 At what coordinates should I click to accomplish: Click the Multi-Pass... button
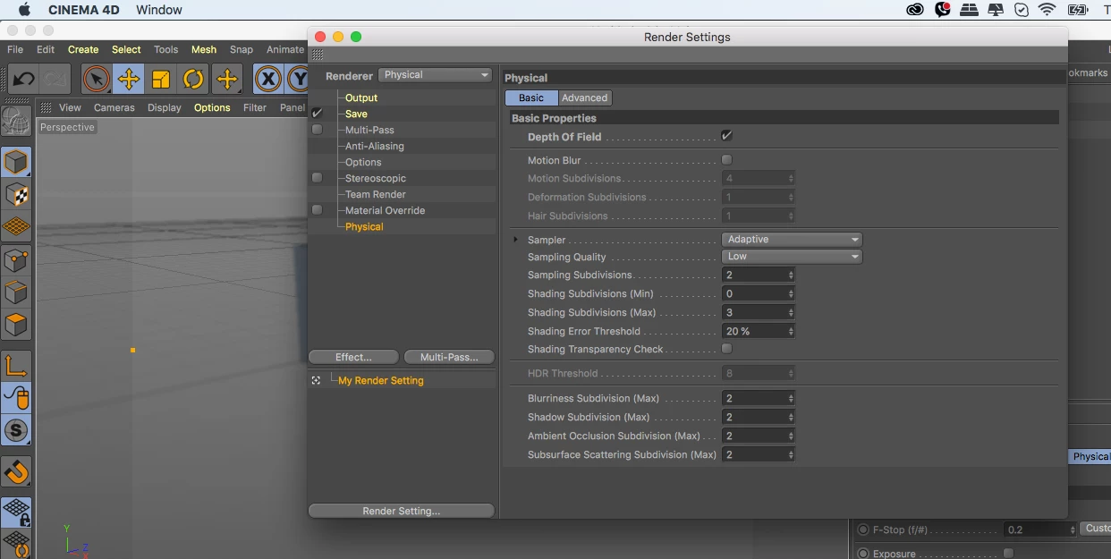[449, 357]
